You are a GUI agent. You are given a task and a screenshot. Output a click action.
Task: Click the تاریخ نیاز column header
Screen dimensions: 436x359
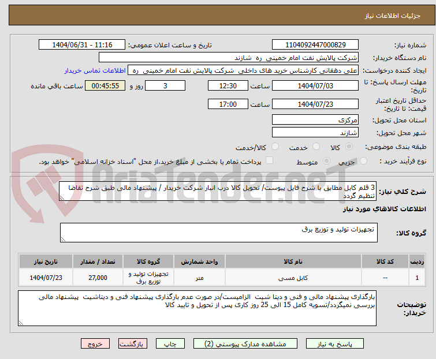coord(46,261)
